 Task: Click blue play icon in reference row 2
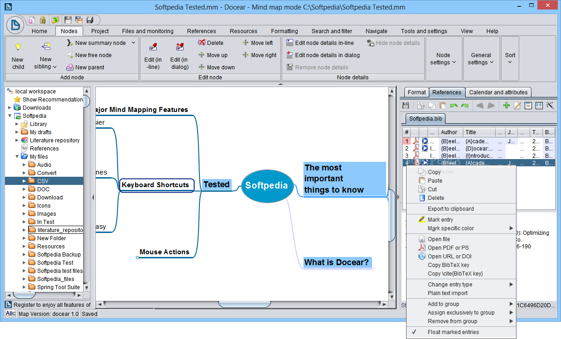coord(425,148)
